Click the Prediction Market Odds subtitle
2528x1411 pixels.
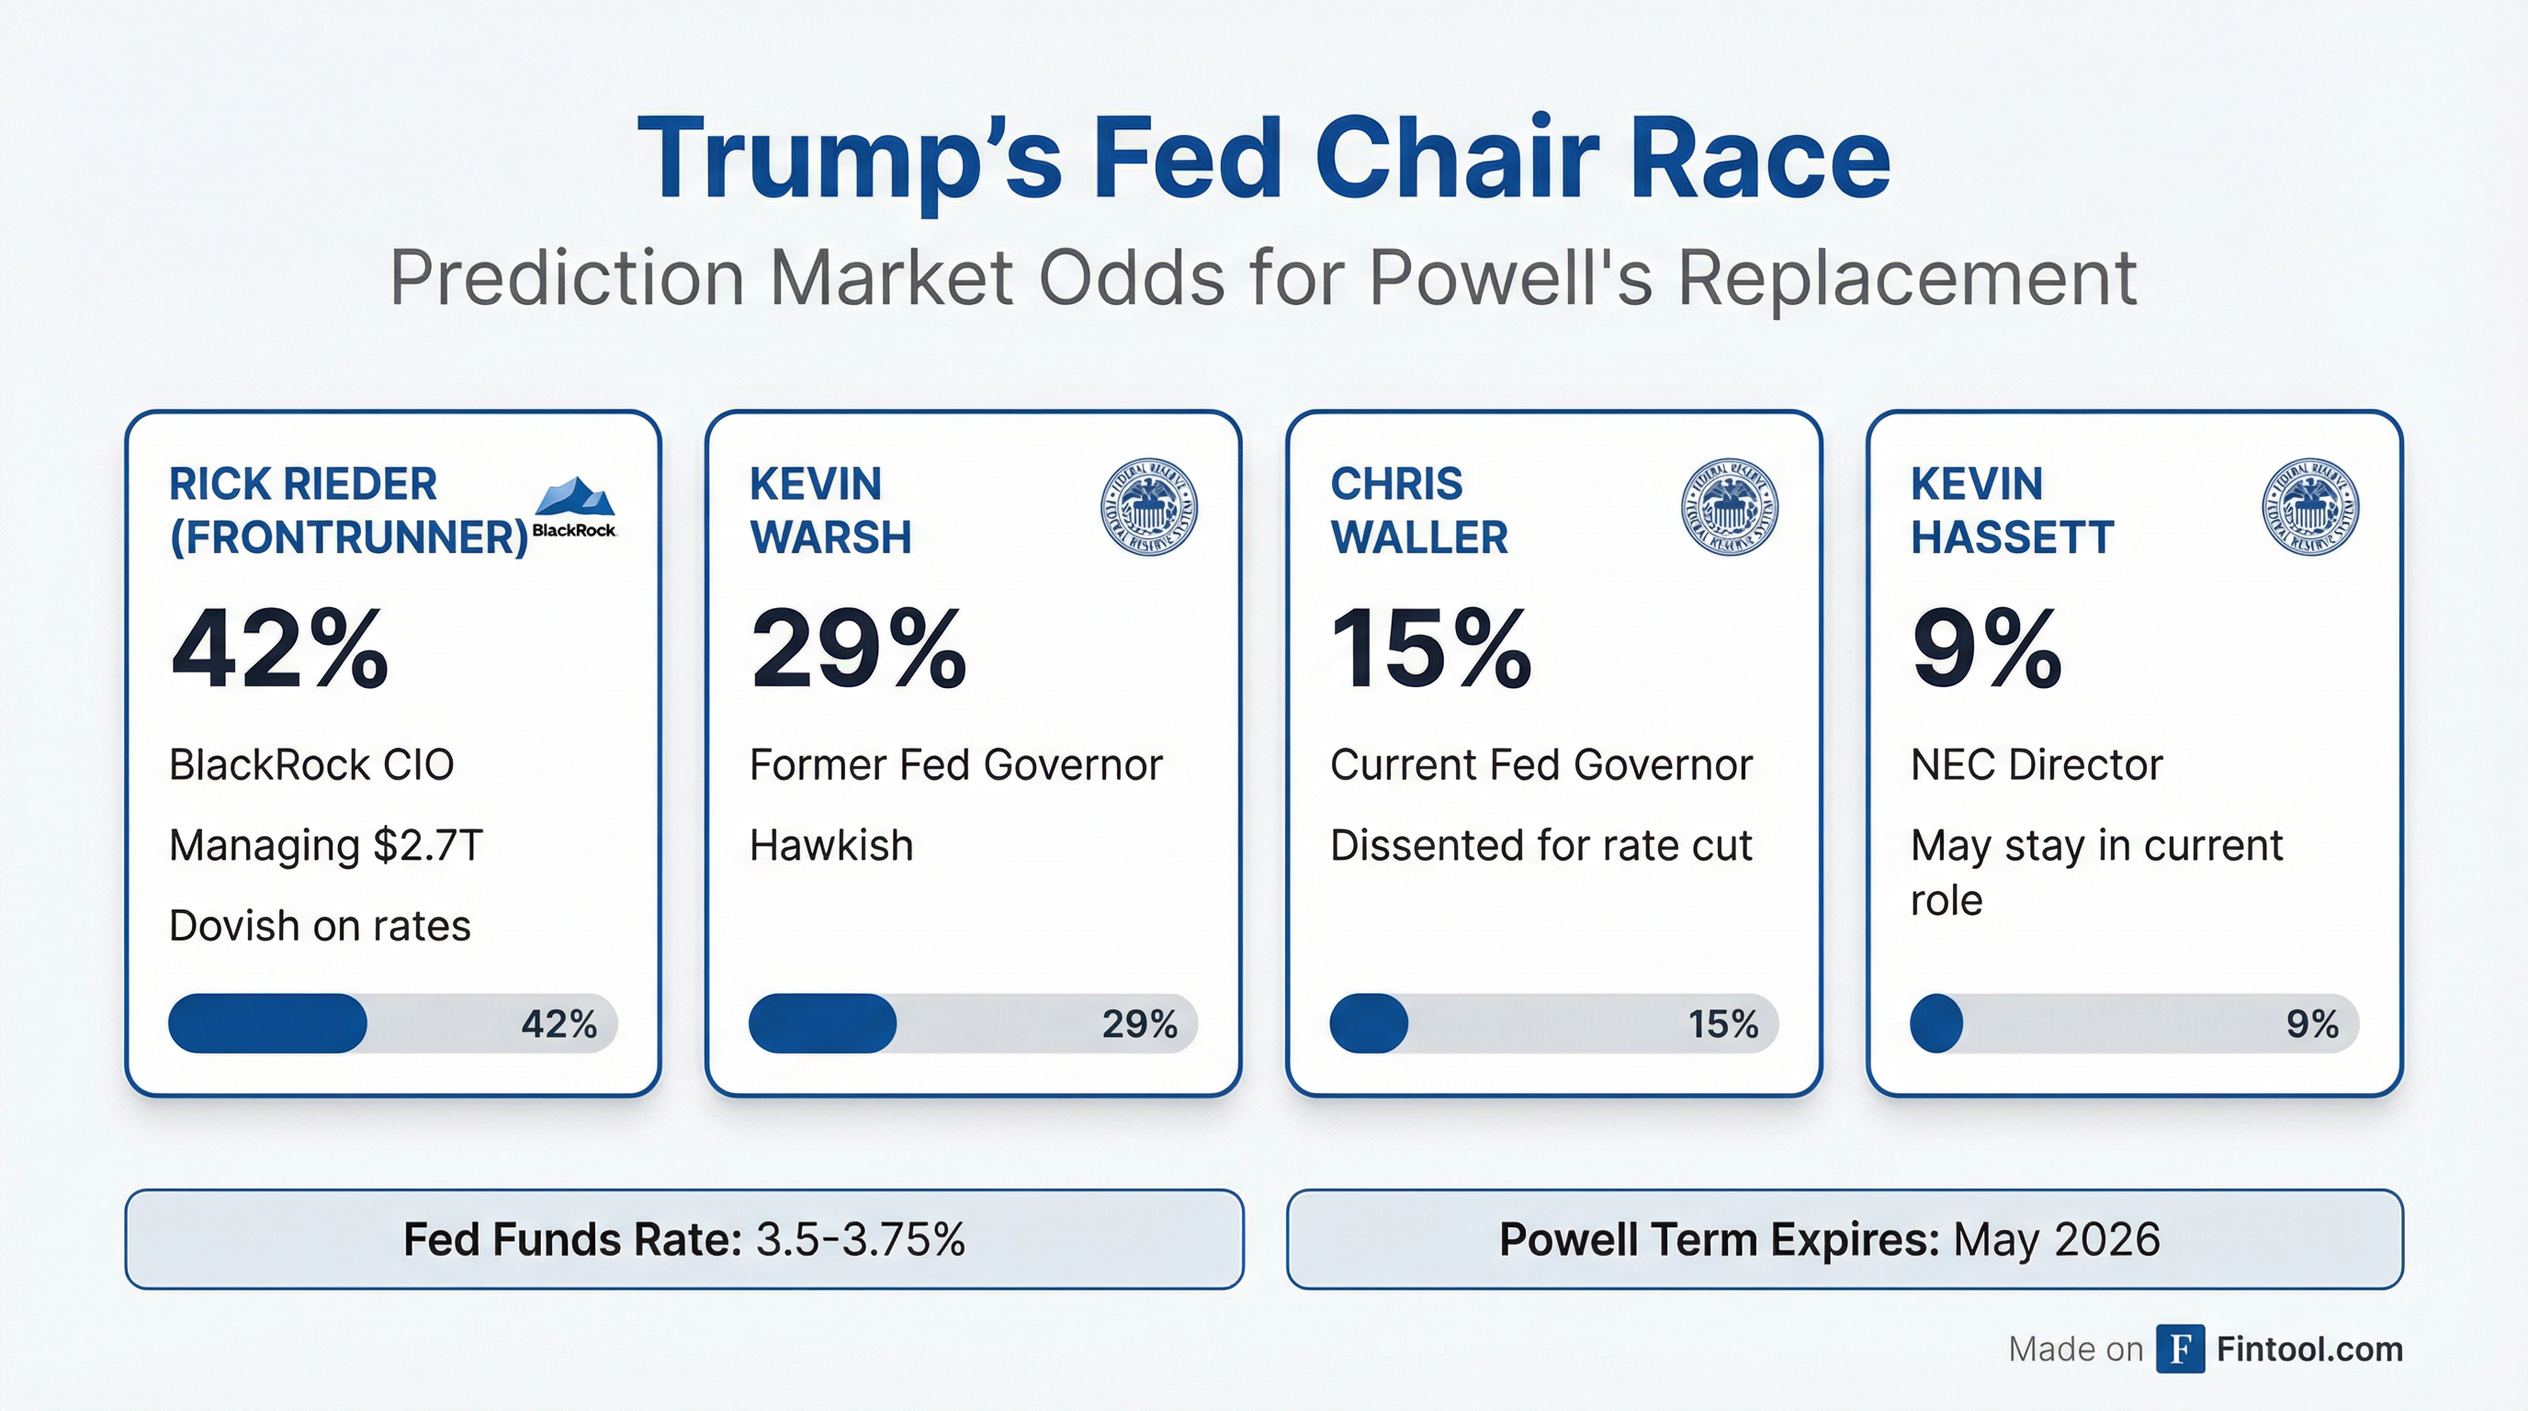coord(1264,277)
